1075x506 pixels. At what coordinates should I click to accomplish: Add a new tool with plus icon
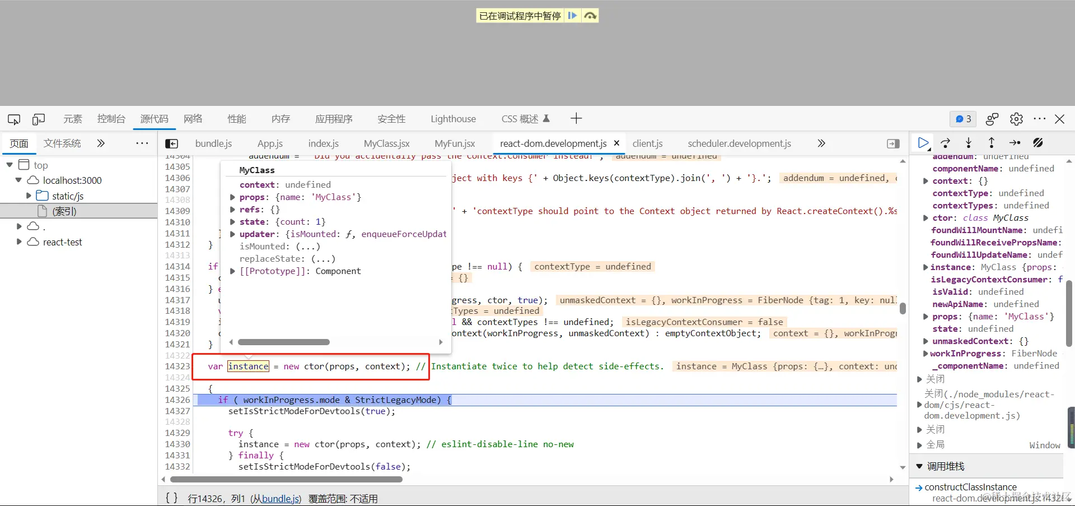(576, 118)
